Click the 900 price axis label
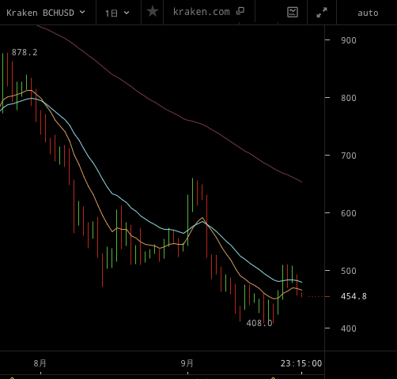The width and height of the screenshot is (397, 379). (349, 40)
